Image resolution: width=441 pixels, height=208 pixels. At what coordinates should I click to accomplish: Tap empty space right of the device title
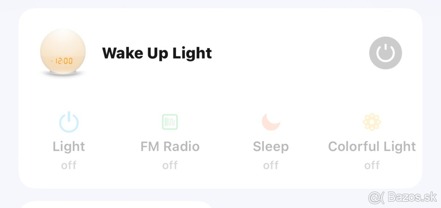(290, 53)
